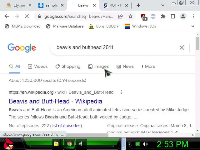This screenshot has height=150, width=200.
Task: Go back to the previous page
Action: click(7, 16)
